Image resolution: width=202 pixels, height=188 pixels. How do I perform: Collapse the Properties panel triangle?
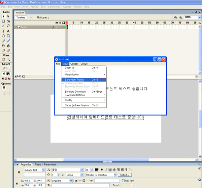point(17,164)
